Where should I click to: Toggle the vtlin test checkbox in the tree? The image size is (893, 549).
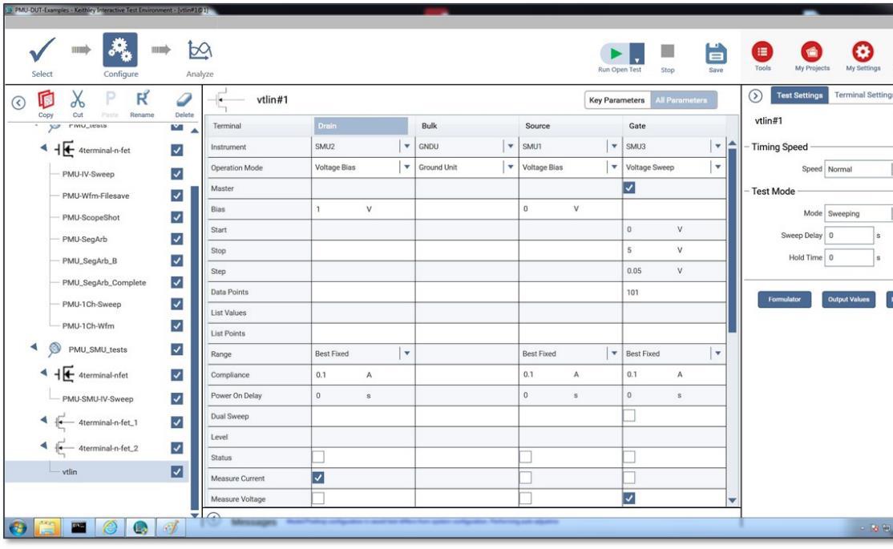coord(177,471)
